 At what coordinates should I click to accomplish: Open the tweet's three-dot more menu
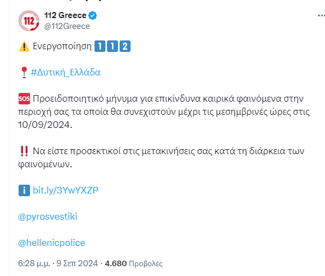pyautogui.click(x=321, y=15)
